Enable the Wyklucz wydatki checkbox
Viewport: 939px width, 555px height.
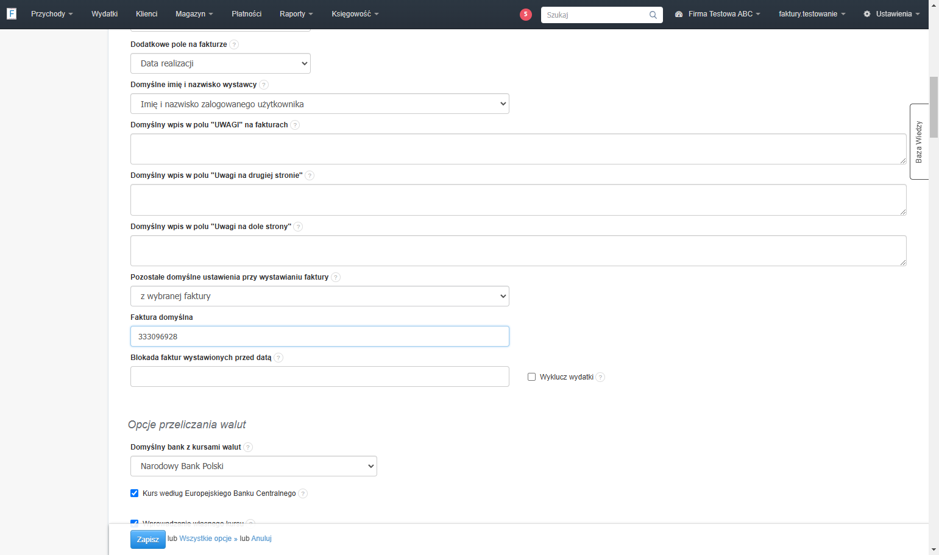point(531,377)
